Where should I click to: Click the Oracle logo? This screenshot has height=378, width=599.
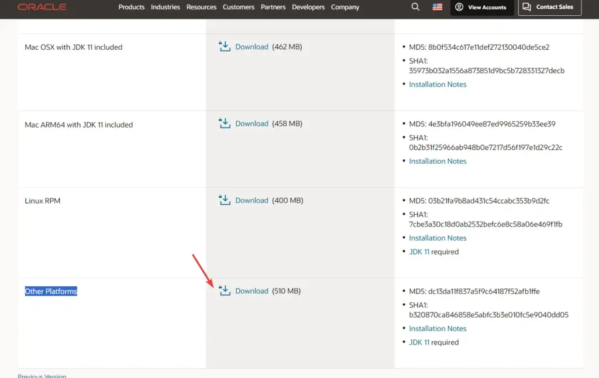coord(42,7)
